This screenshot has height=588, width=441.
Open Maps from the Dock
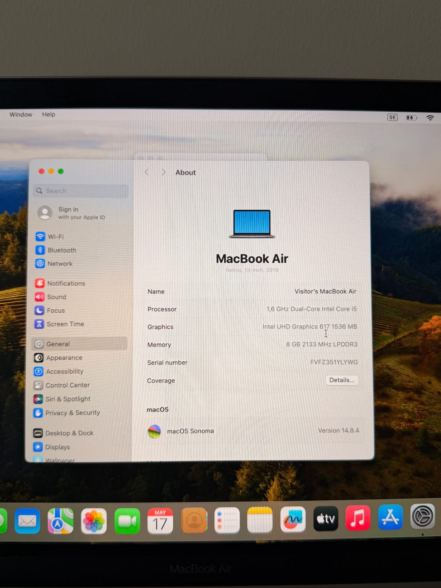(x=61, y=520)
